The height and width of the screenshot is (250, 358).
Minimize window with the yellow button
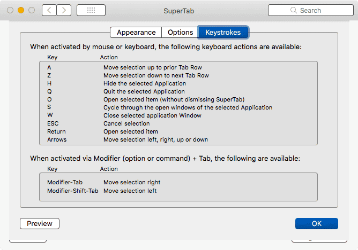tap(21, 10)
